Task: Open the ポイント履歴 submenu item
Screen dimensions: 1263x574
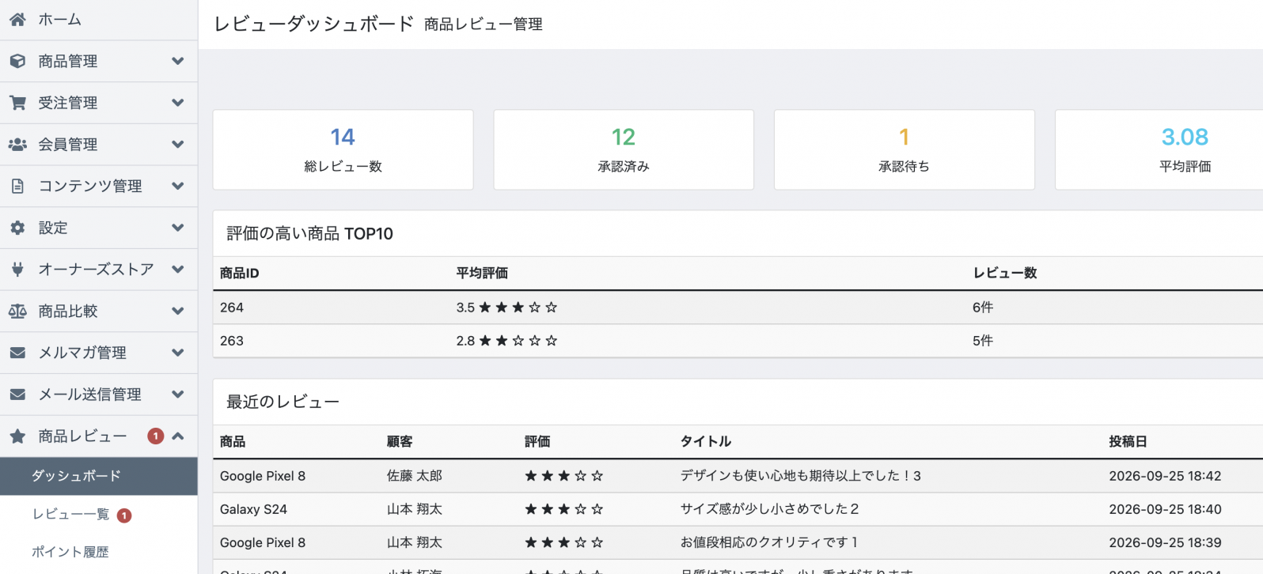Action: tap(98, 552)
